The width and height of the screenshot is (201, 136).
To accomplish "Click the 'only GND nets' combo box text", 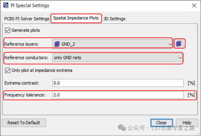I will [x=67, y=58].
